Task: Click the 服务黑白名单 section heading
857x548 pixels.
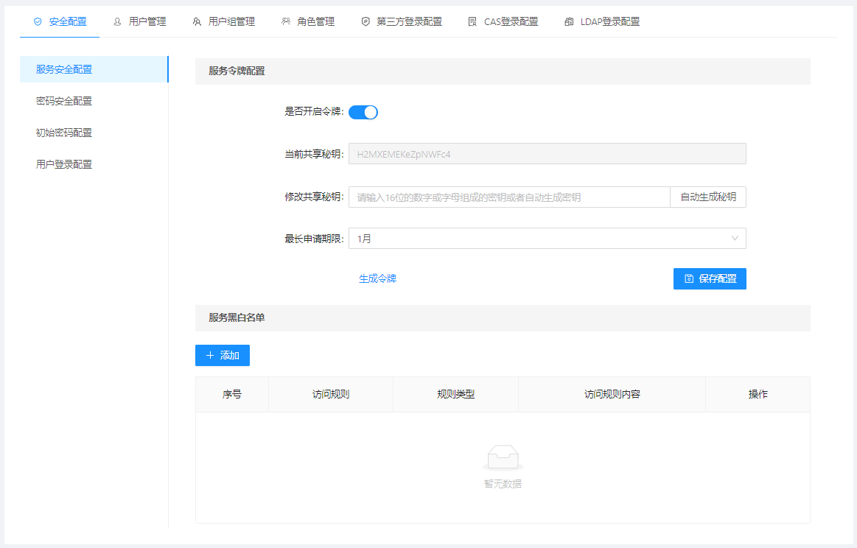Action: click(237, 318)
